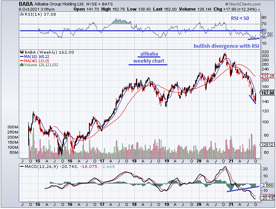The height and width of the screenshot is (209, 276).
Task: Click the -2.668 MACD histogram axis tag
Action: (267, 186)
